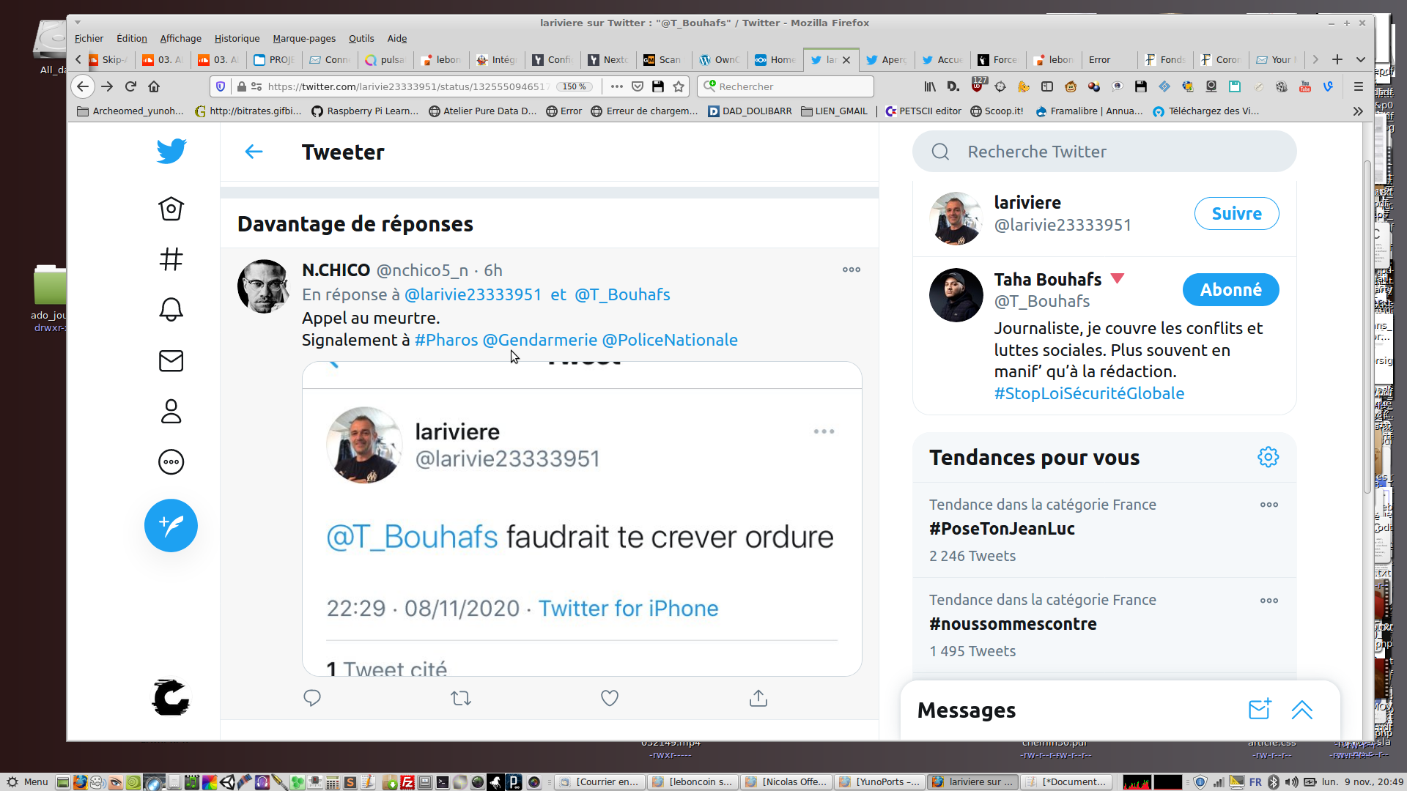Focus the Recherche Twitter search field
1407x791 pixels.
tap(1104, 152)
